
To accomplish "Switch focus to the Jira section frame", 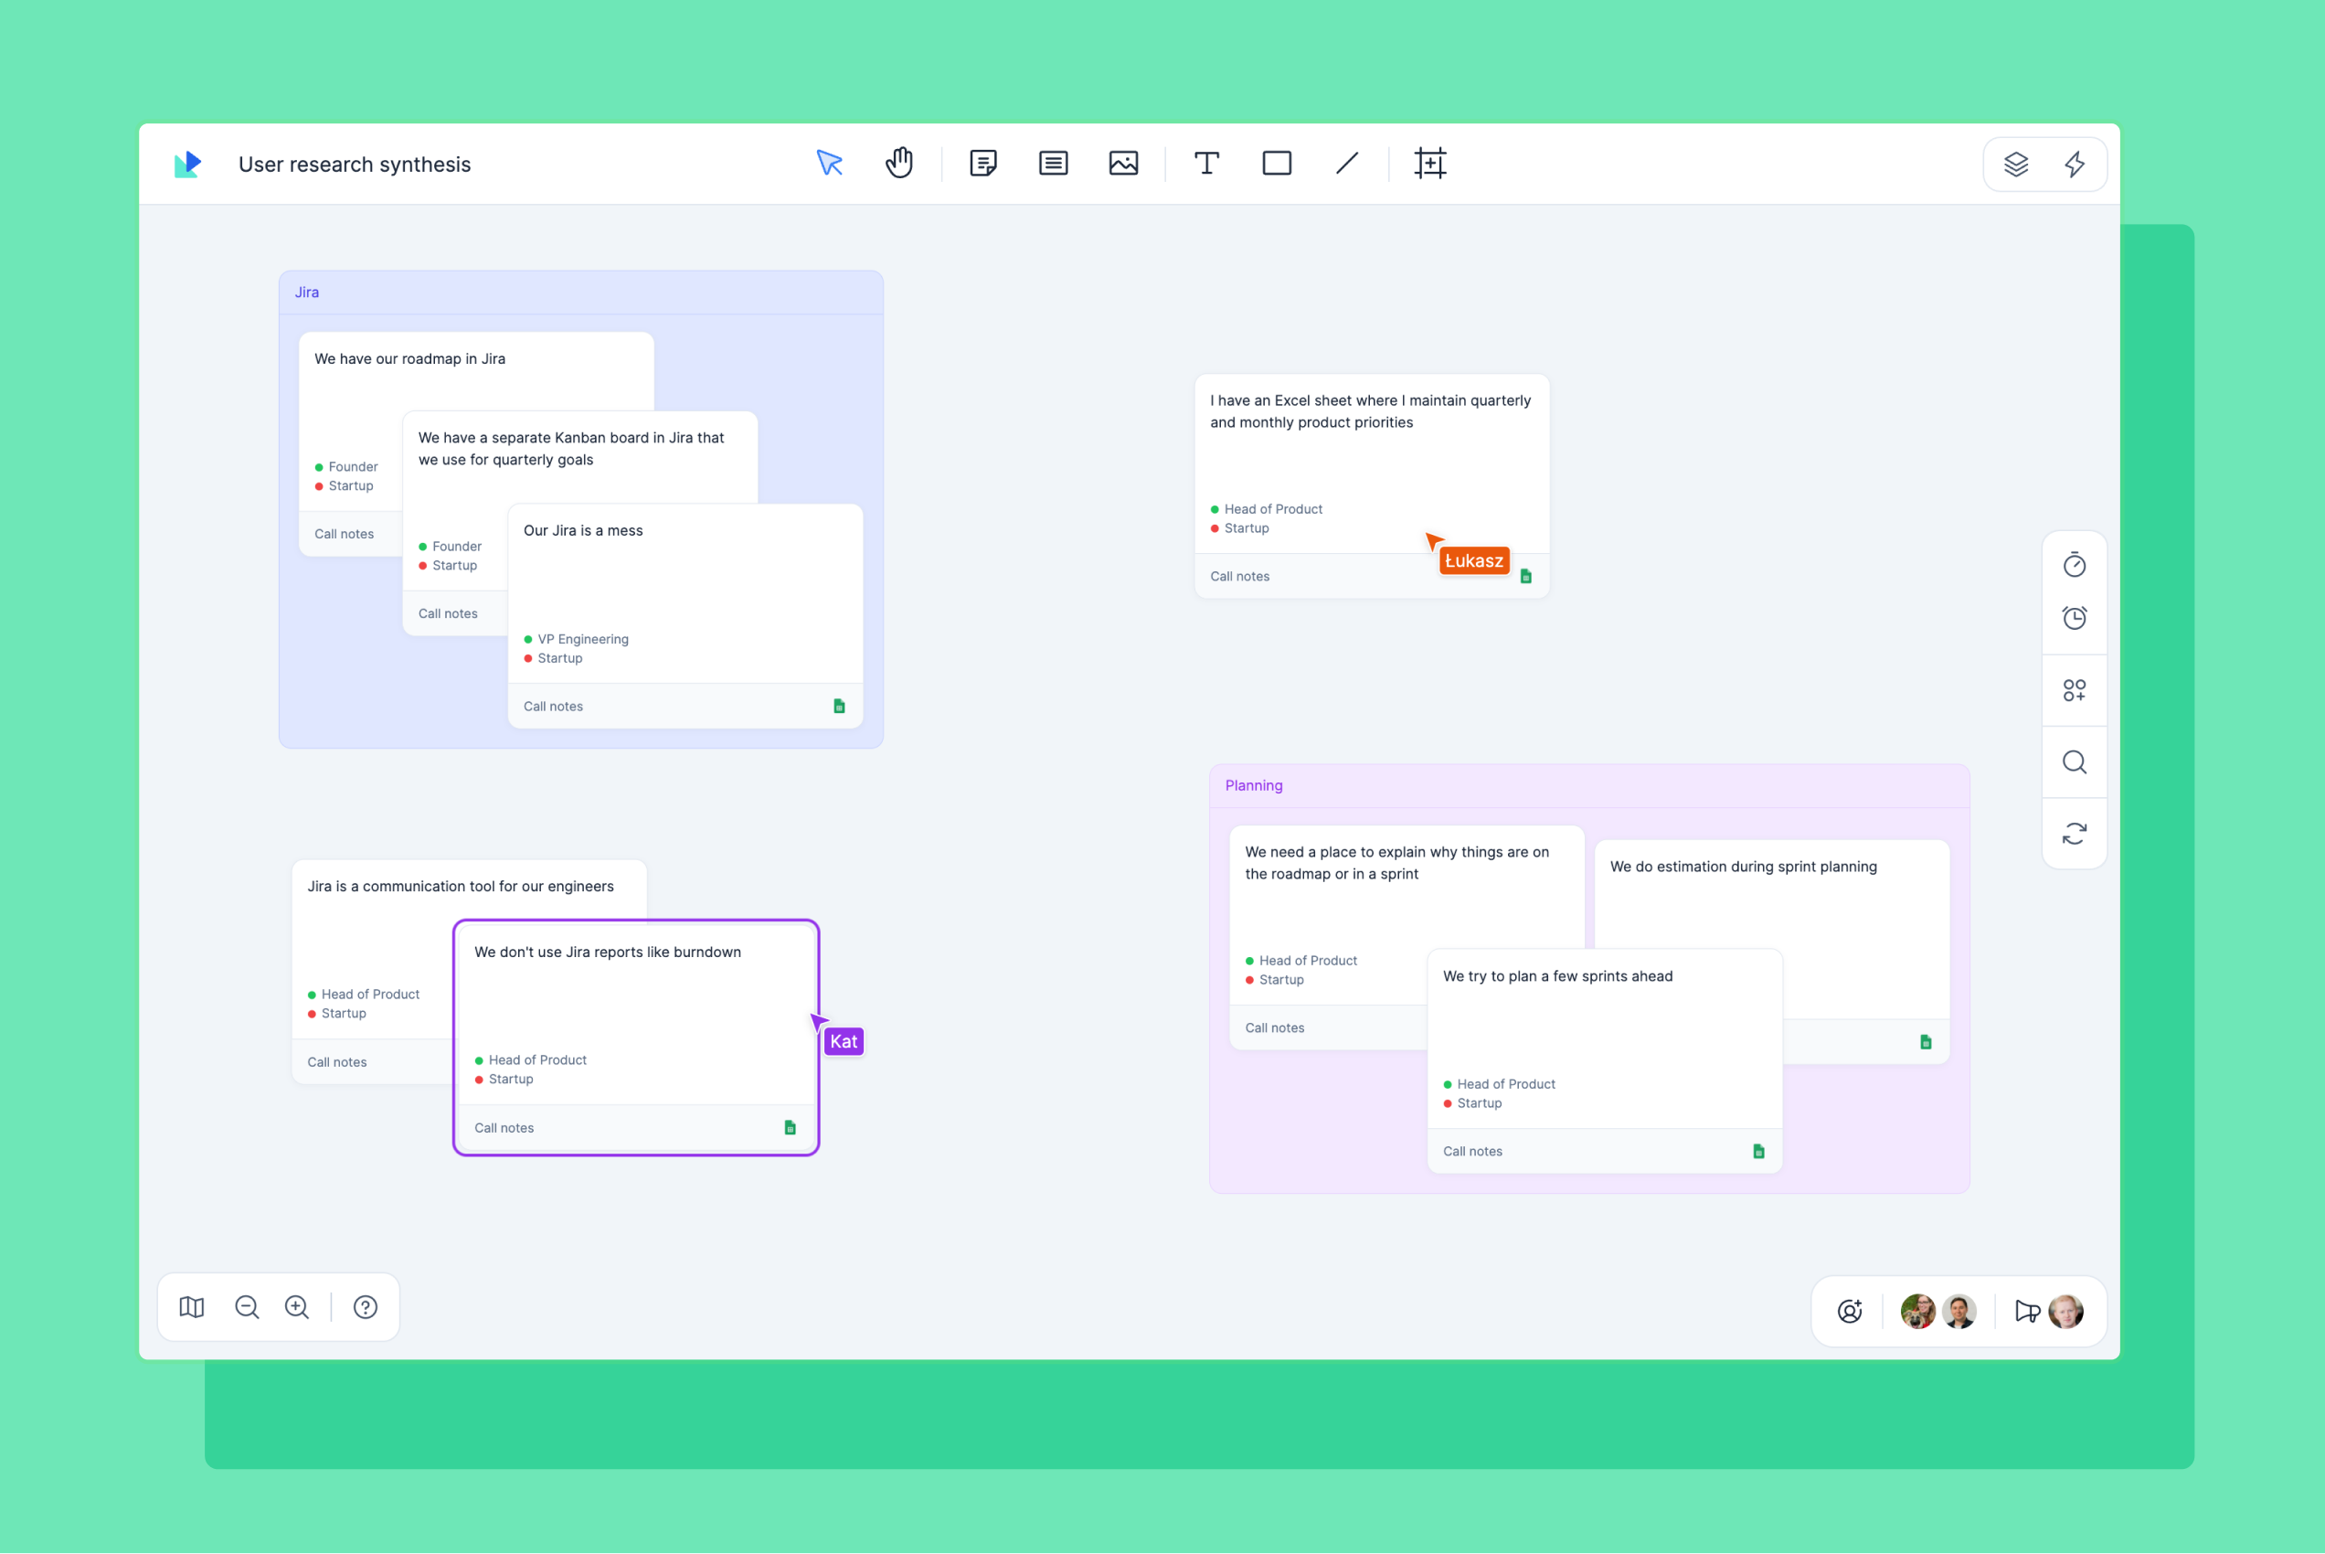I will pos(307,292).
